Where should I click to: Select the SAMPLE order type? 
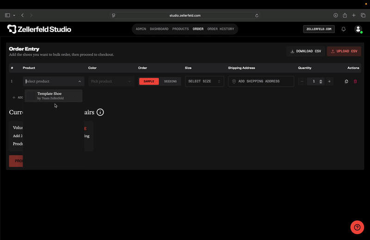(x=149, y=81)
